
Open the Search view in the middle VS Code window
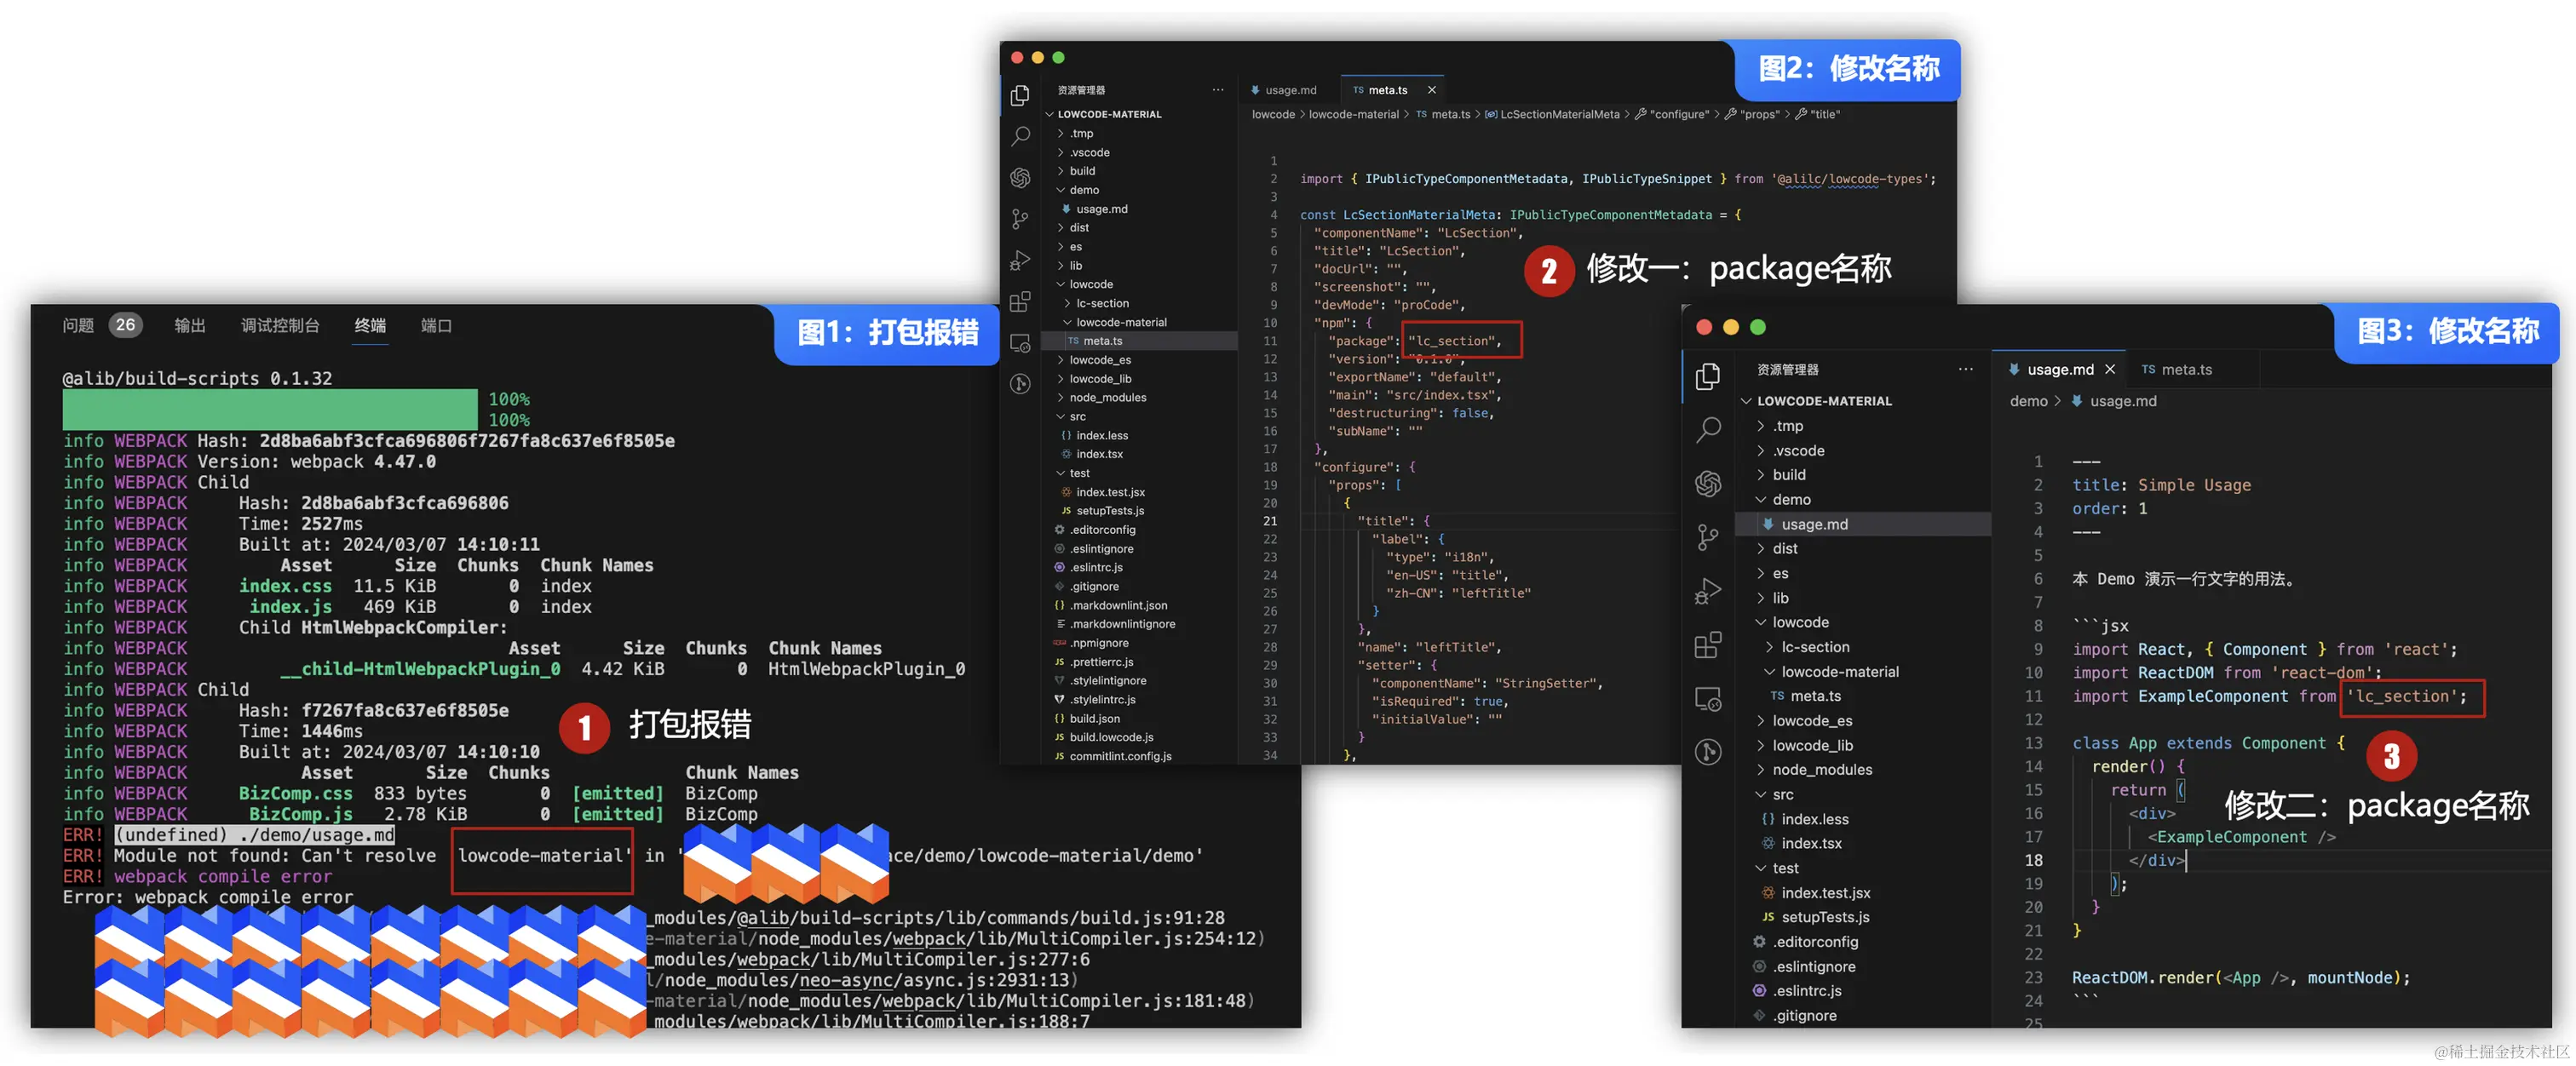point(1020,136)
